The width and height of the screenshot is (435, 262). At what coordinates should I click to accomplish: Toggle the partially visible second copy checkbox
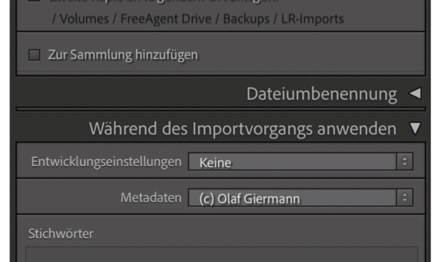34,1
